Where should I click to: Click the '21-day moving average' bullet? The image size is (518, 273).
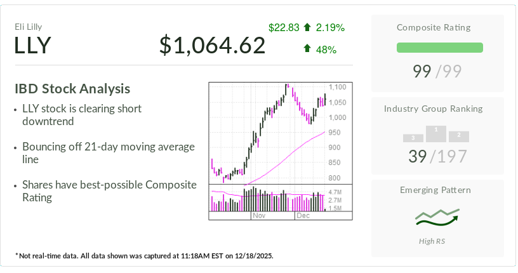click(x=108, y=153)
